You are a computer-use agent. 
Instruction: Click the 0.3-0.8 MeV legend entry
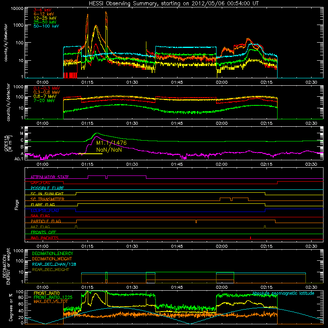(47, 92)
